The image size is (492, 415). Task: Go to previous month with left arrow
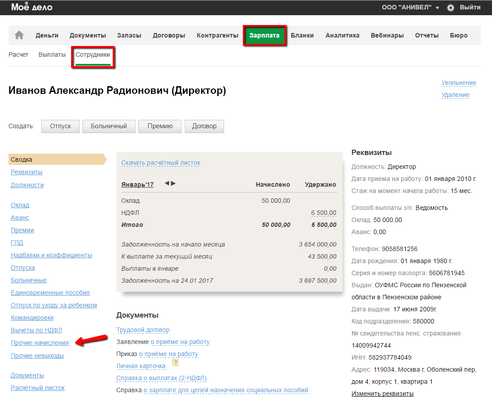pyautogui.click(x=167, y=183)
